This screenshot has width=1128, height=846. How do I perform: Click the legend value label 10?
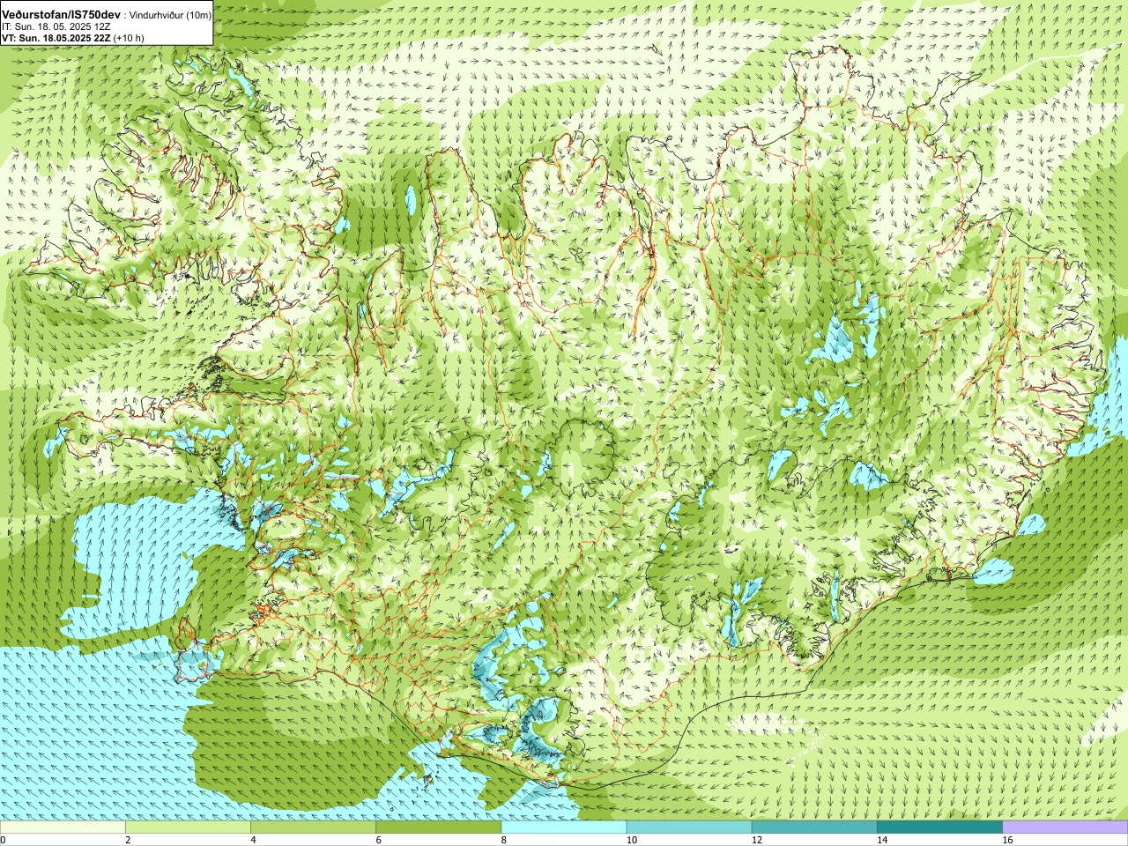632,840
